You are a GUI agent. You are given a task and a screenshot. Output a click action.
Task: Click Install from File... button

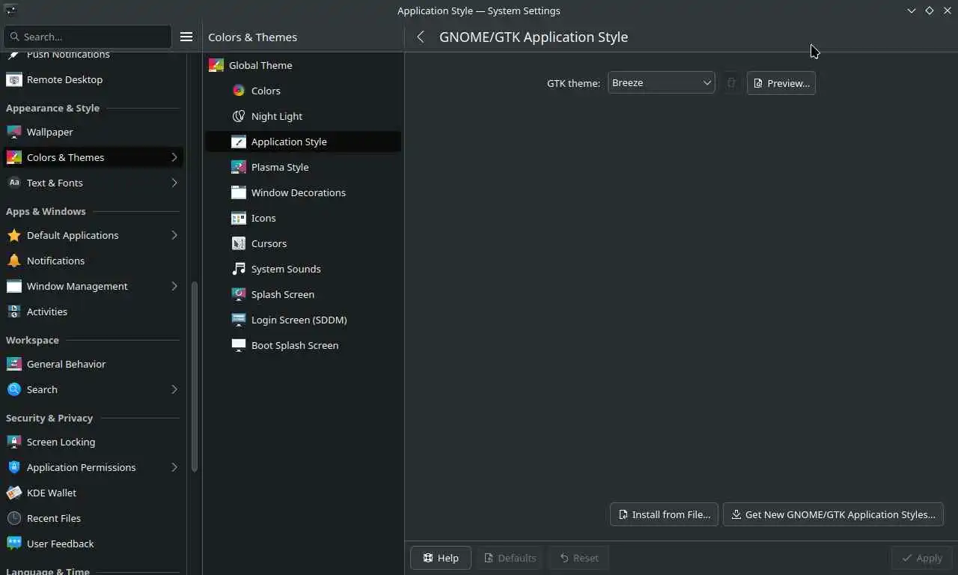pyautogui.click(x=664, y=514)
